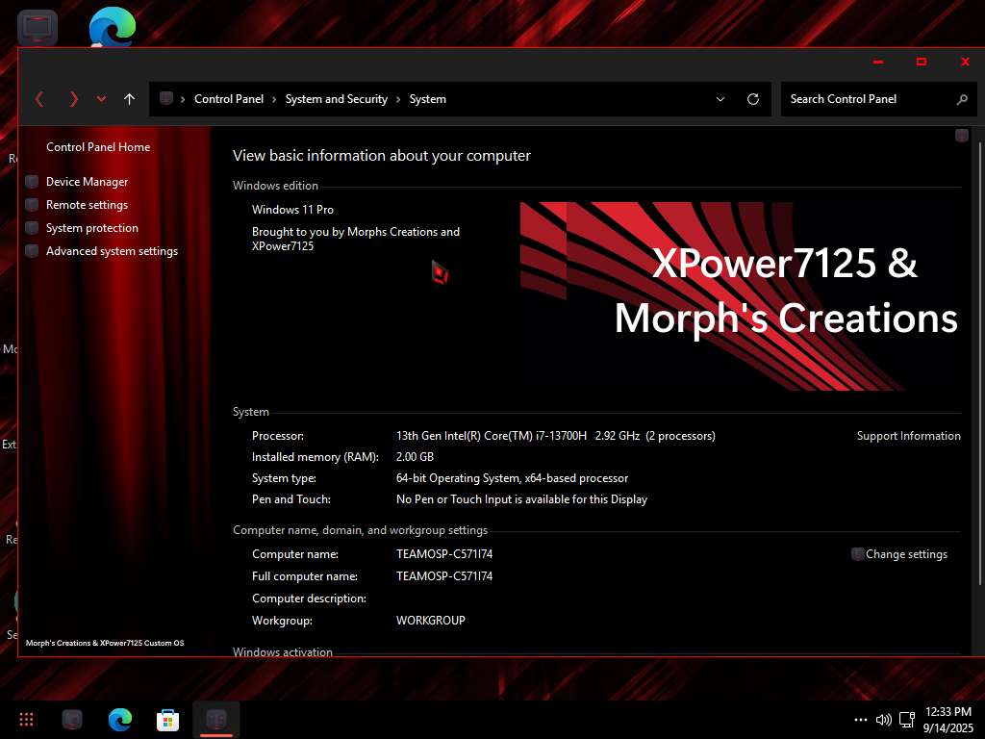Click the address bar location icon
985x739 pixels.
pos(165,99)
